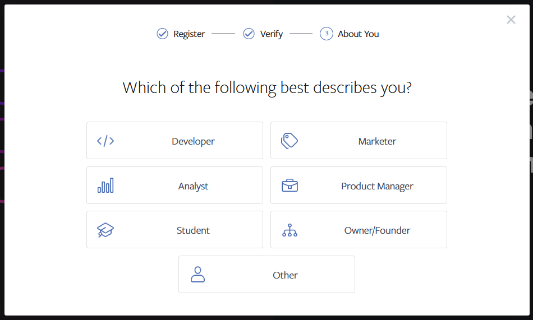
Task: Close the About You dialog
Action: click(511, 20)
